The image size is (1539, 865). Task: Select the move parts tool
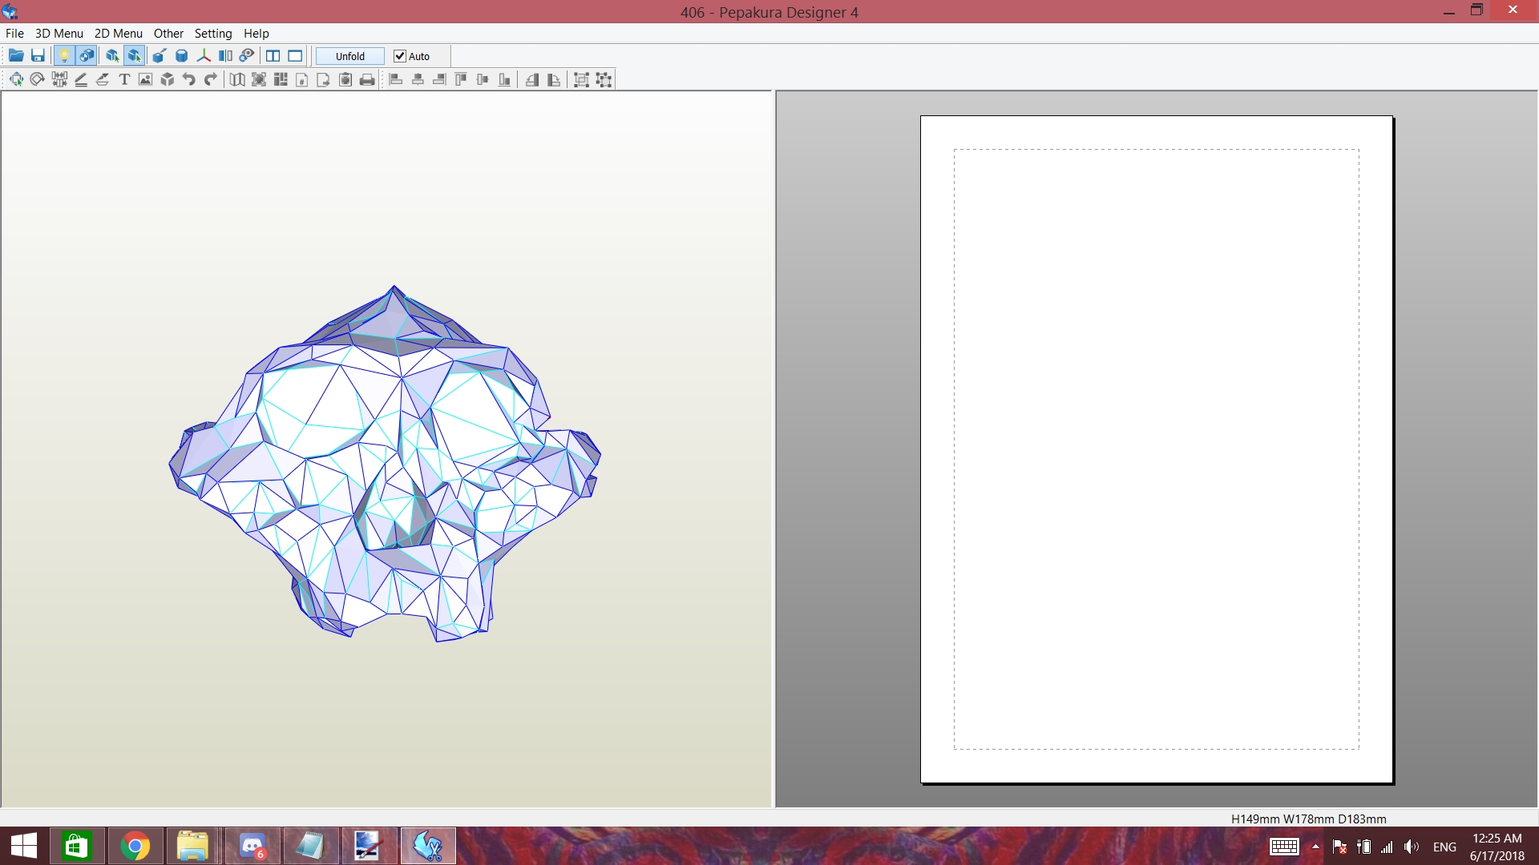click(16, 79)
